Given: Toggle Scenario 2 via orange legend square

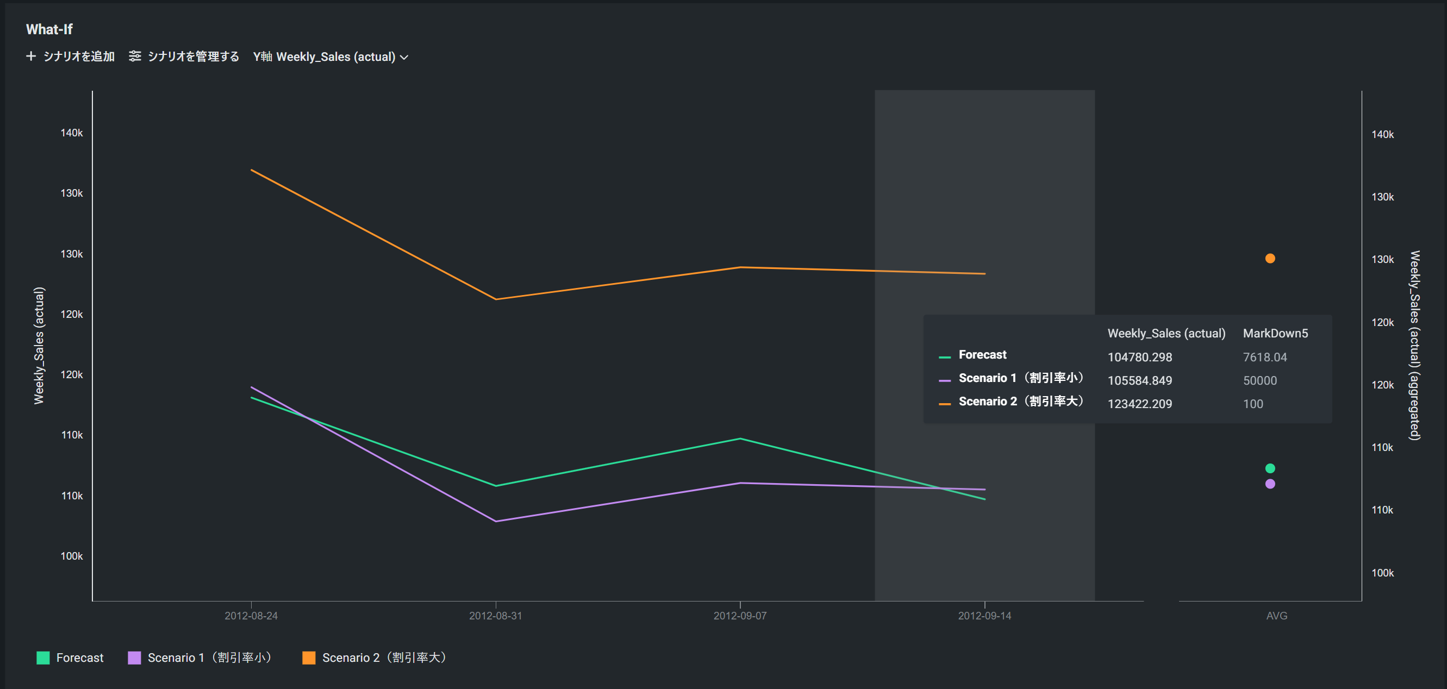Looking at the screenshot, I should (x=308, y=657).
